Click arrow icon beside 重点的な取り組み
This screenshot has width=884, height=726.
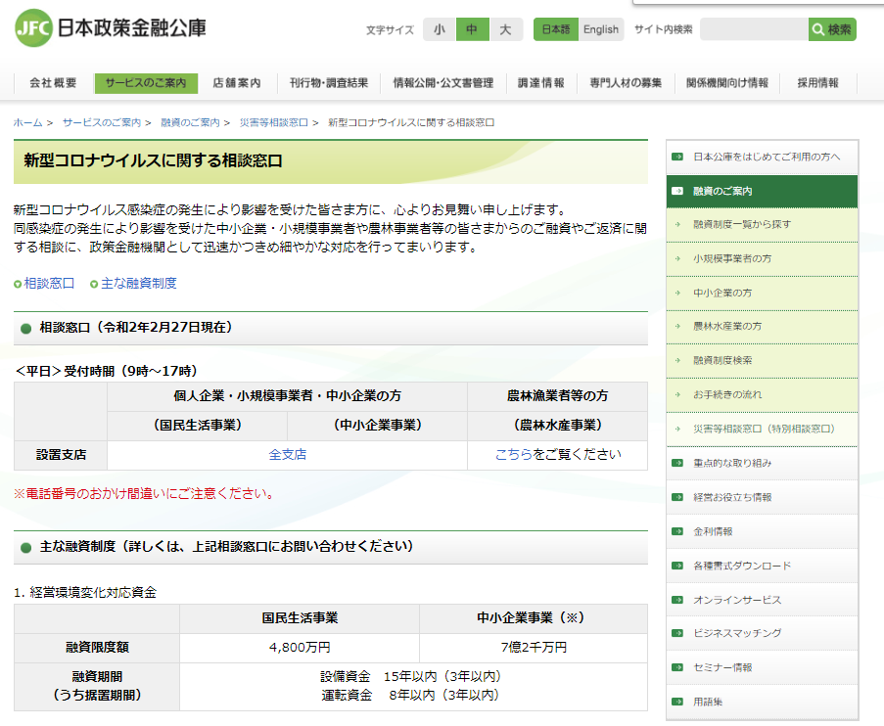677,463
